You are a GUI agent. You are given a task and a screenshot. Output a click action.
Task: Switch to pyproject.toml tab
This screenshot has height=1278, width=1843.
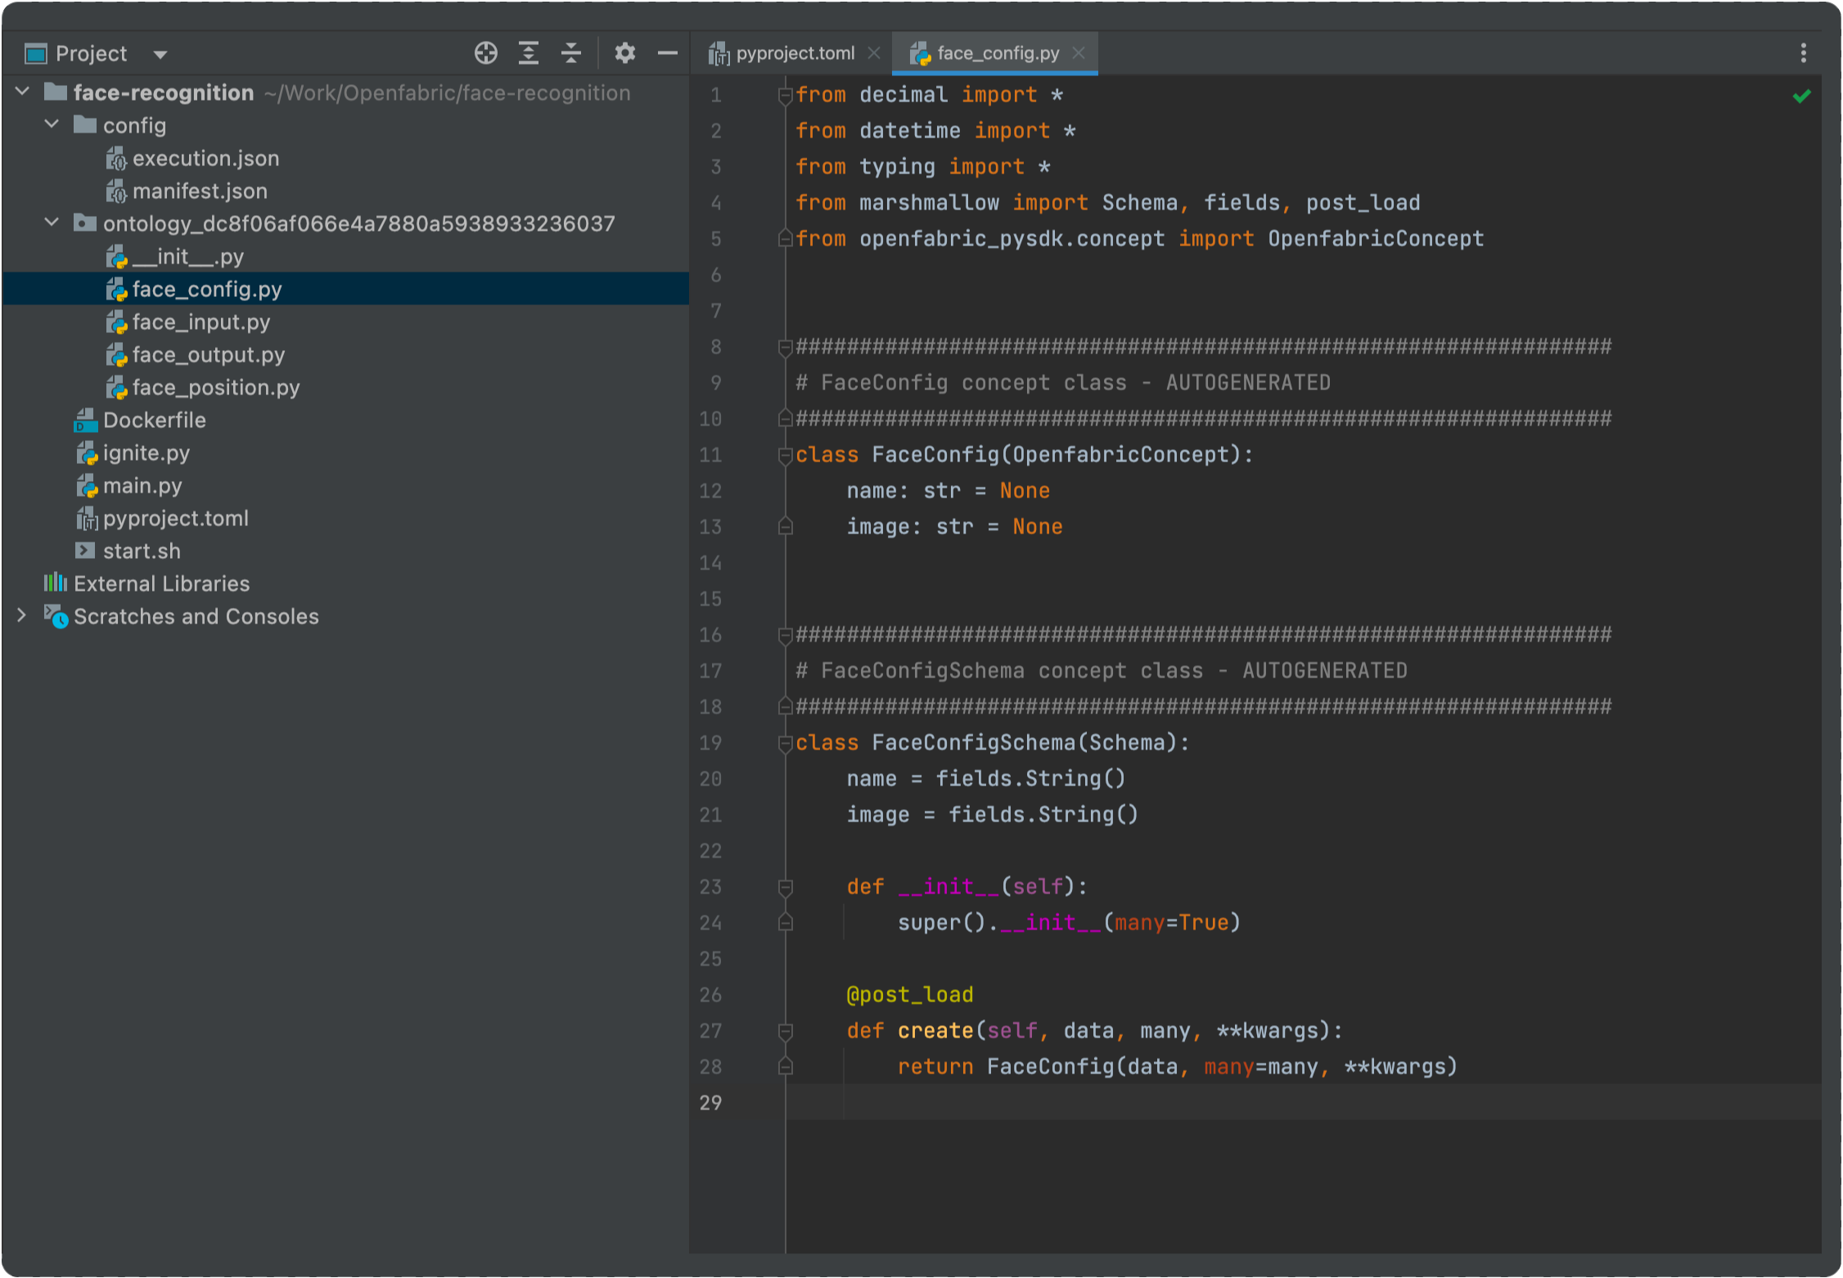click(795, 53)
